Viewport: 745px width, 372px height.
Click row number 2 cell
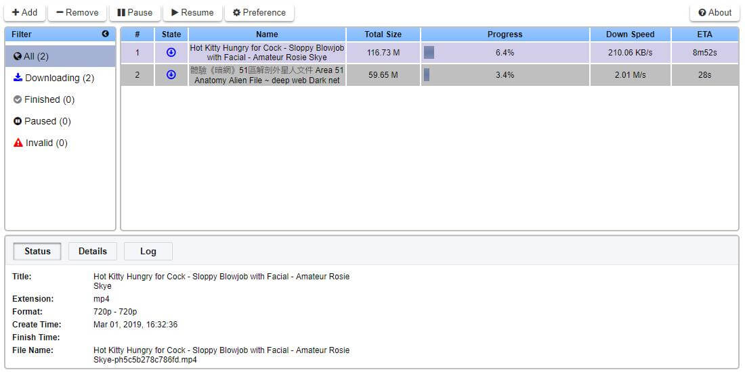137,75
